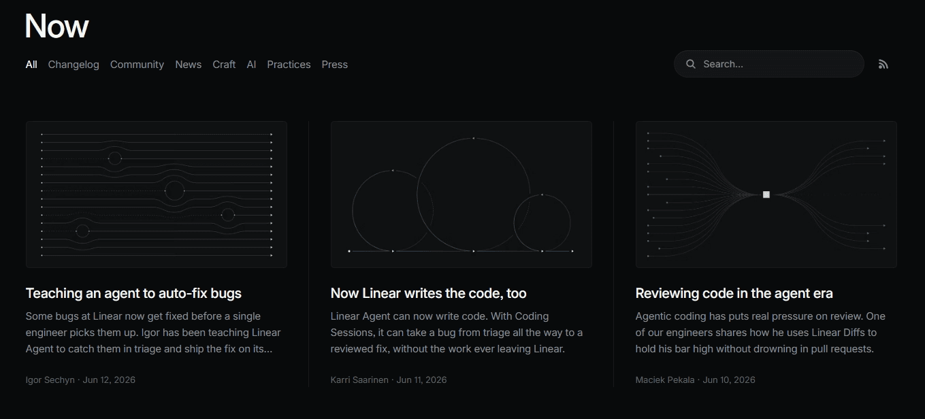The image size is (925, 419).
Task: Read 'Now Linear writes the code, too'
Action: coord(428,293)
